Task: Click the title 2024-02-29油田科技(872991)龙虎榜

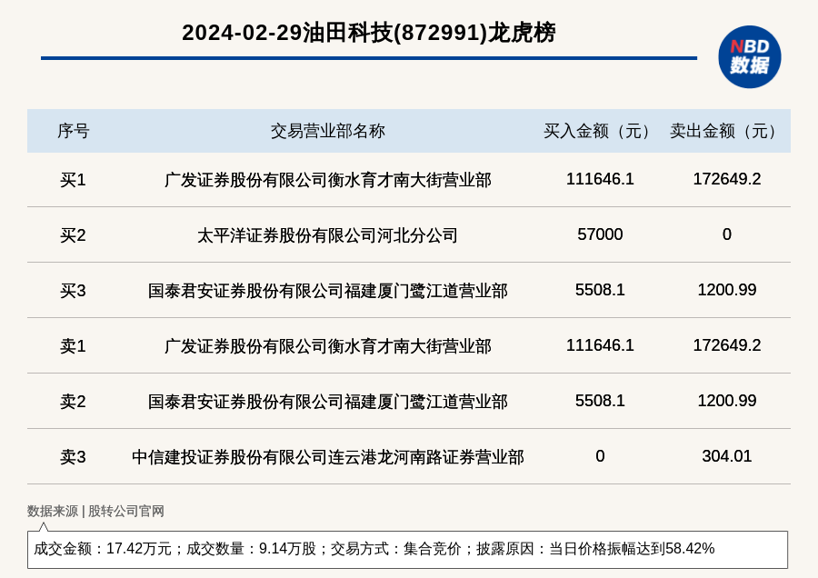Action: [368, 33]
